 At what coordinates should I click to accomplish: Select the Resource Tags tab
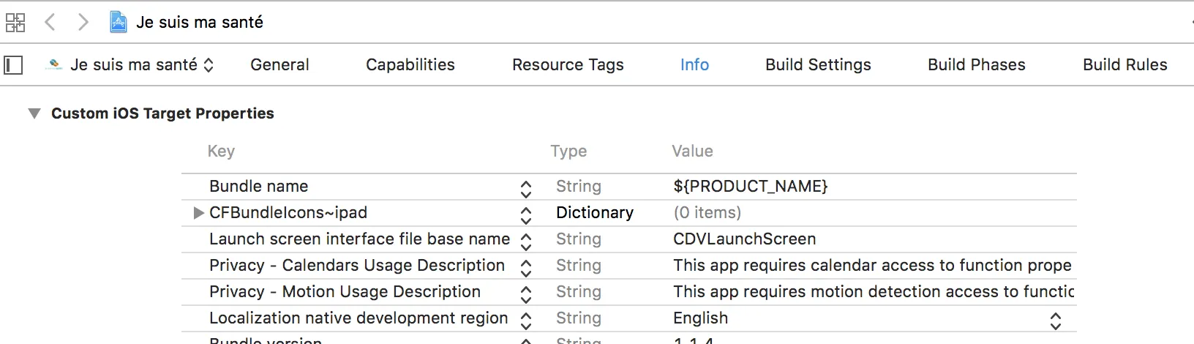568,65
